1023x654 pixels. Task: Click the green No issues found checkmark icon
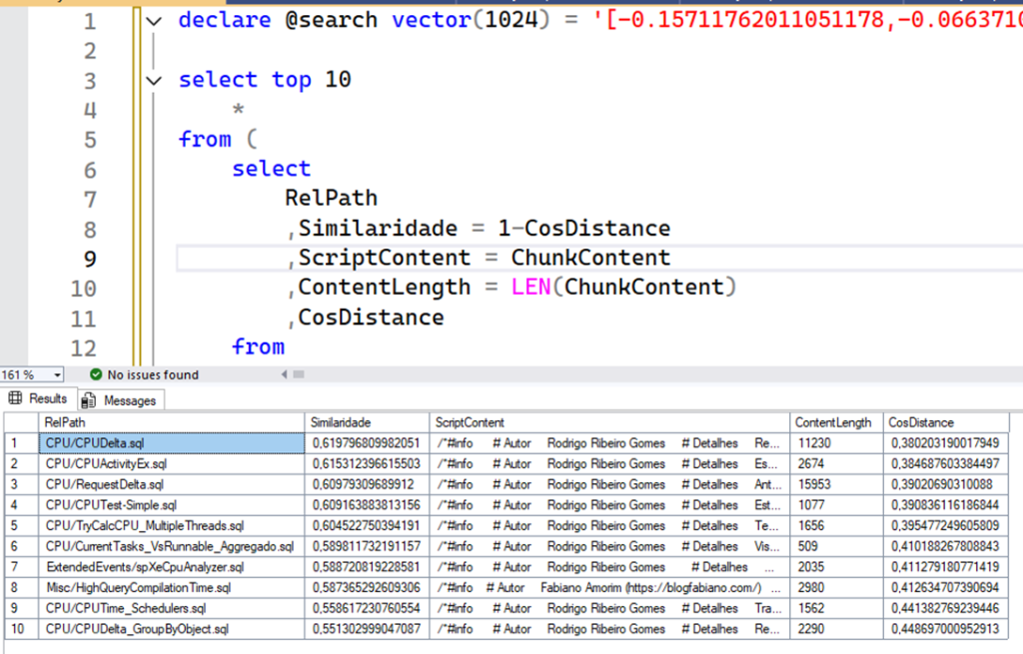96,375
